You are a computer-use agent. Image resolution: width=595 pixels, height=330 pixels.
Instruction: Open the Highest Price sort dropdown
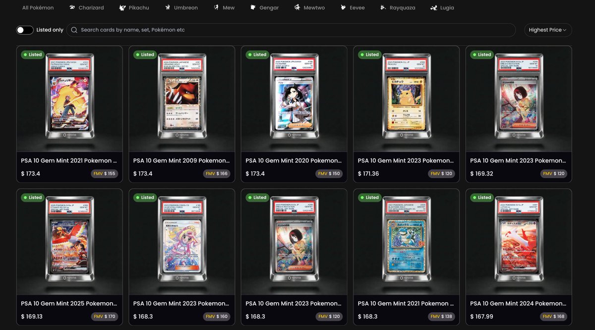point(548,30)
